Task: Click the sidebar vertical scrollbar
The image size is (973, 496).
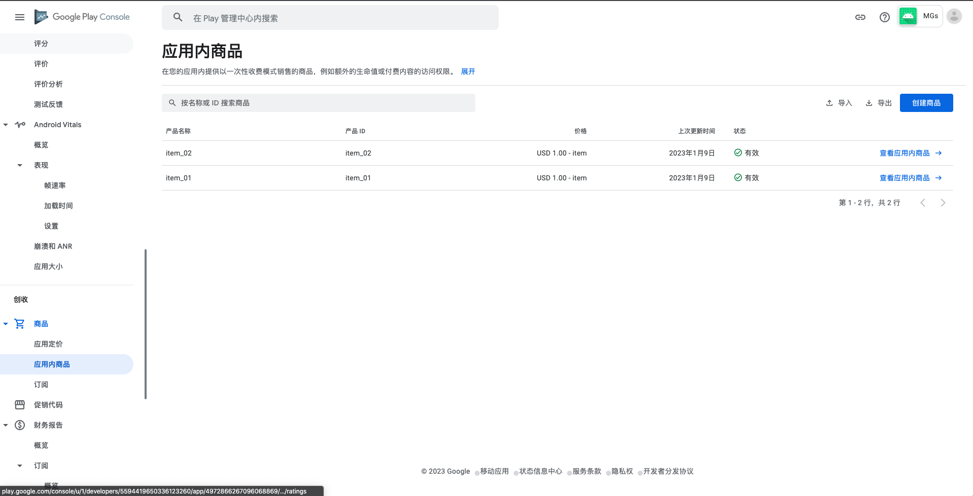Action: 146,324
